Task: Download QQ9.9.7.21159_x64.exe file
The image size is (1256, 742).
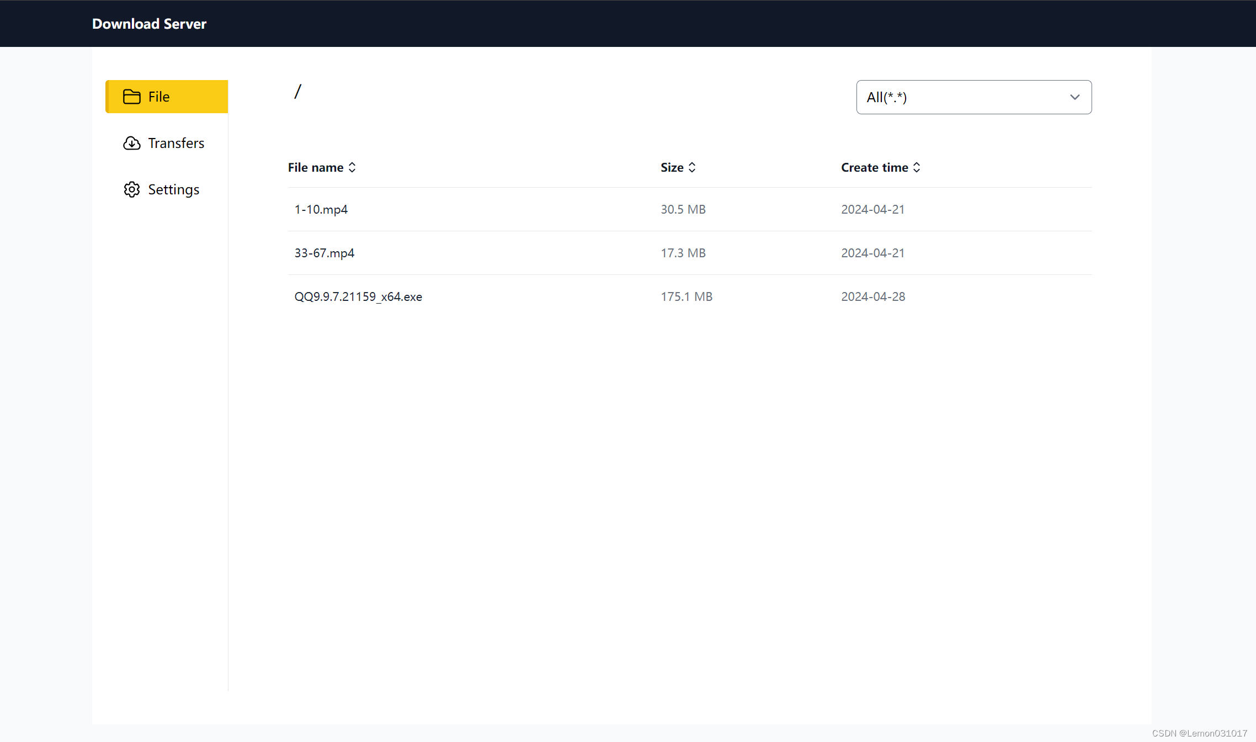Action: tap(358, 296)
